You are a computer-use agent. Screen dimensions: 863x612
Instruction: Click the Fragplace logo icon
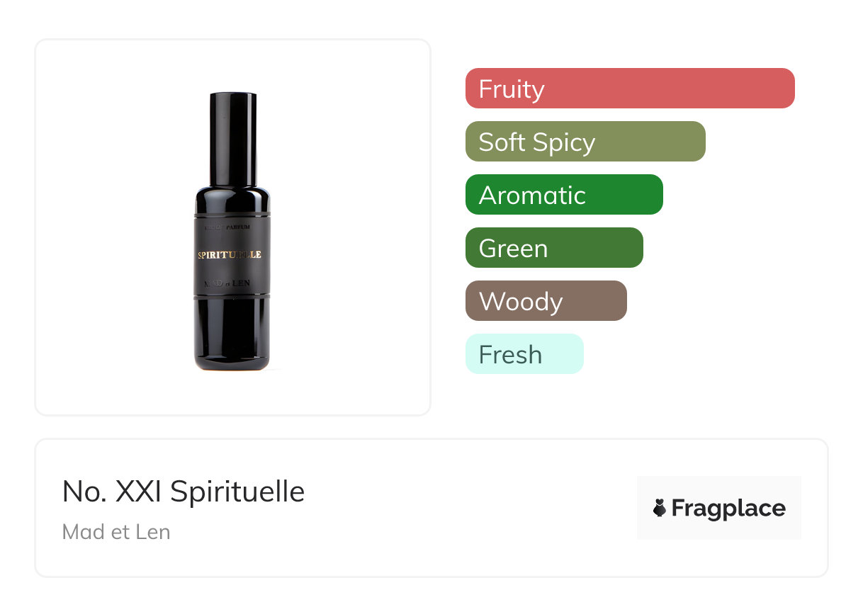pos(660,508)
